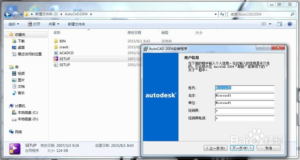Click the AutoCAD2004 breadcrumb segment

click(x=76, y=14)
